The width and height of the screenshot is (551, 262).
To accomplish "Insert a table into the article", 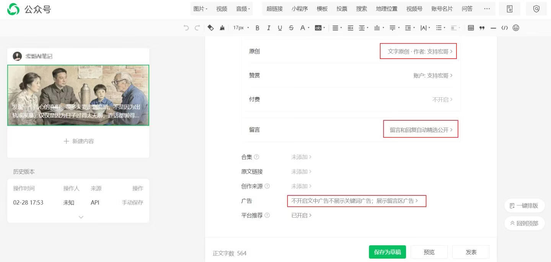I will [470, 28].
